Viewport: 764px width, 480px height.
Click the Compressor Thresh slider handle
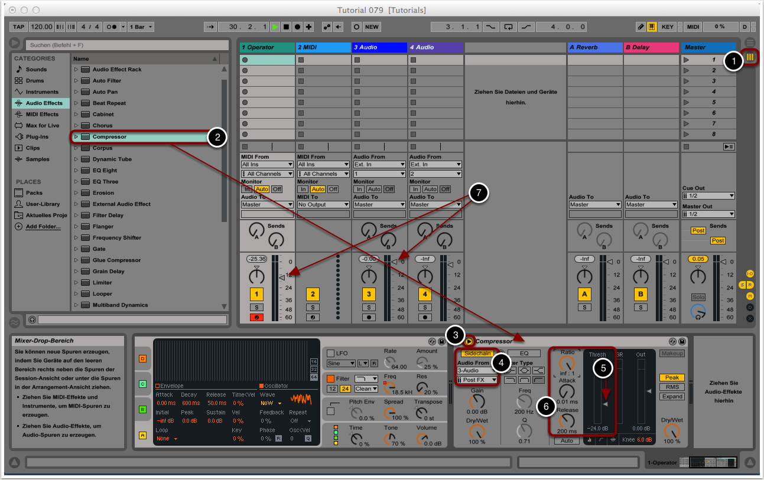click(x=604, y=404)
